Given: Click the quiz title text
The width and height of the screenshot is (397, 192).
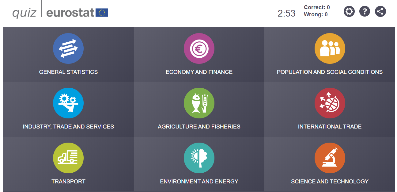Looking at the screenshot, I should (24, 13).
